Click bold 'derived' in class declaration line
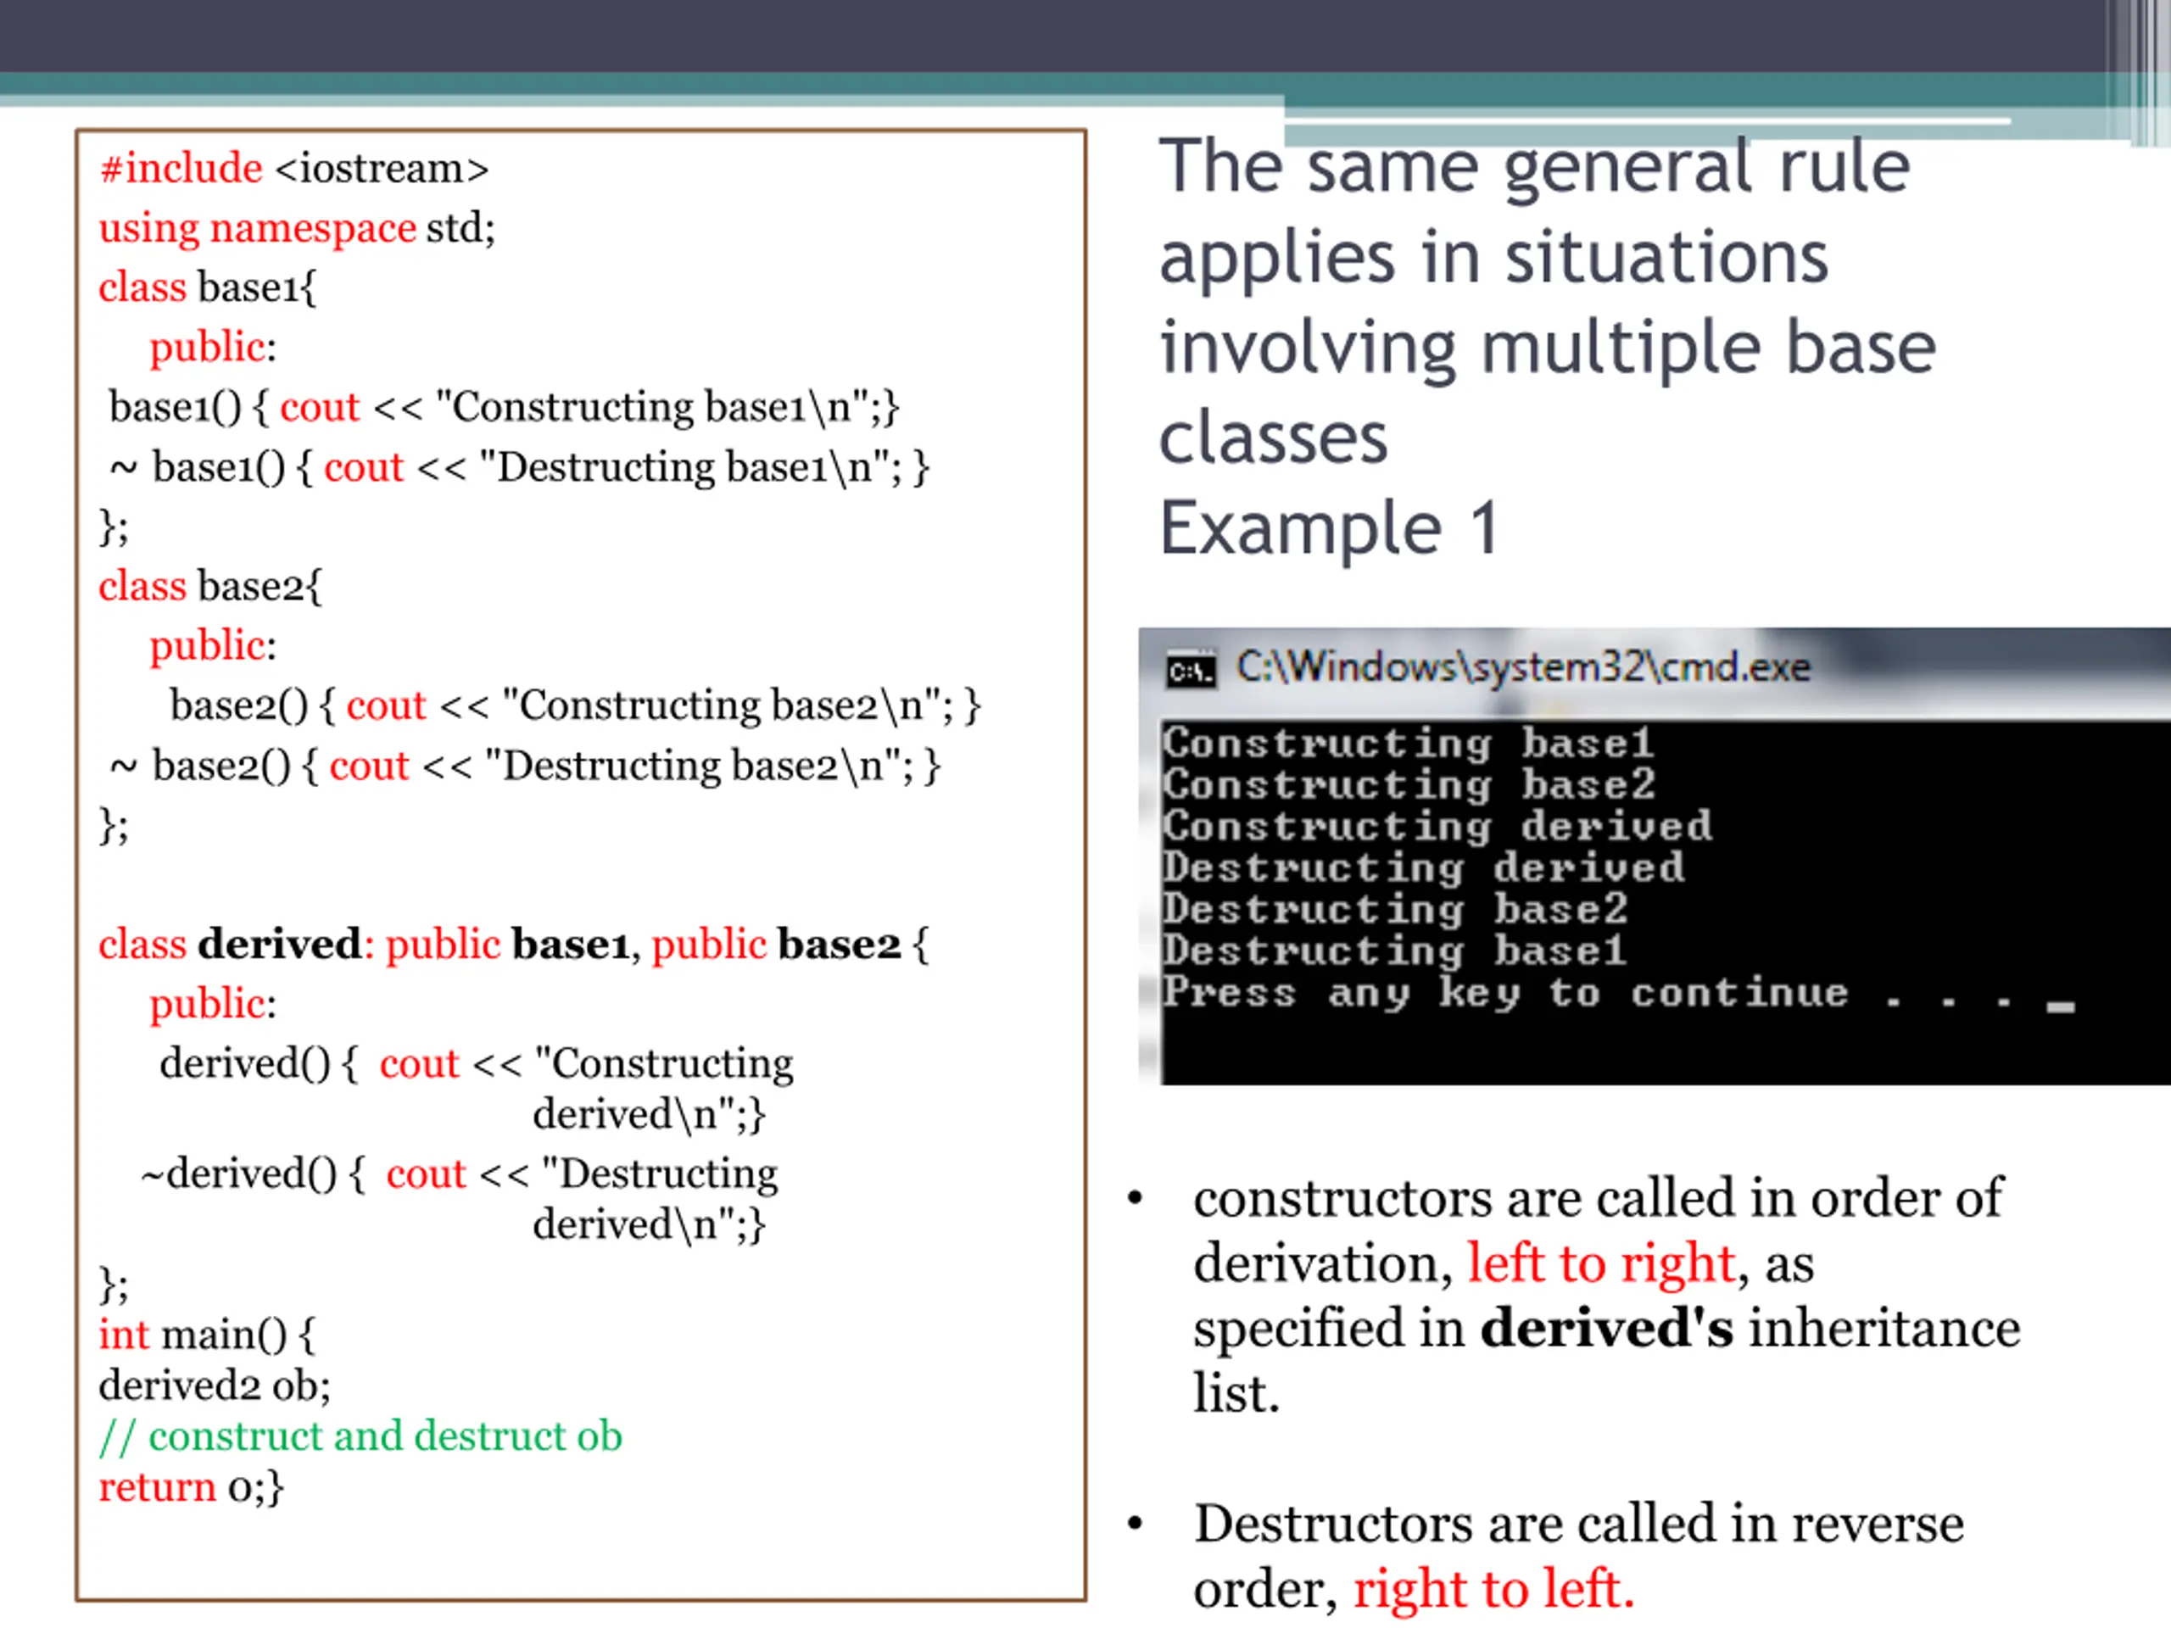This screenshot has width=2171, height=1628. point(279,944)
